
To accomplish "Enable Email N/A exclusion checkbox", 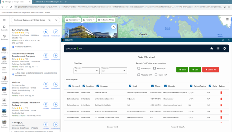I will tap(154, 68).
